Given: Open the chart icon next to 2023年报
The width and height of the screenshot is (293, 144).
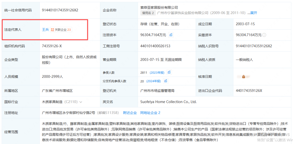Looking at the screenshot, I should point(169,72).
